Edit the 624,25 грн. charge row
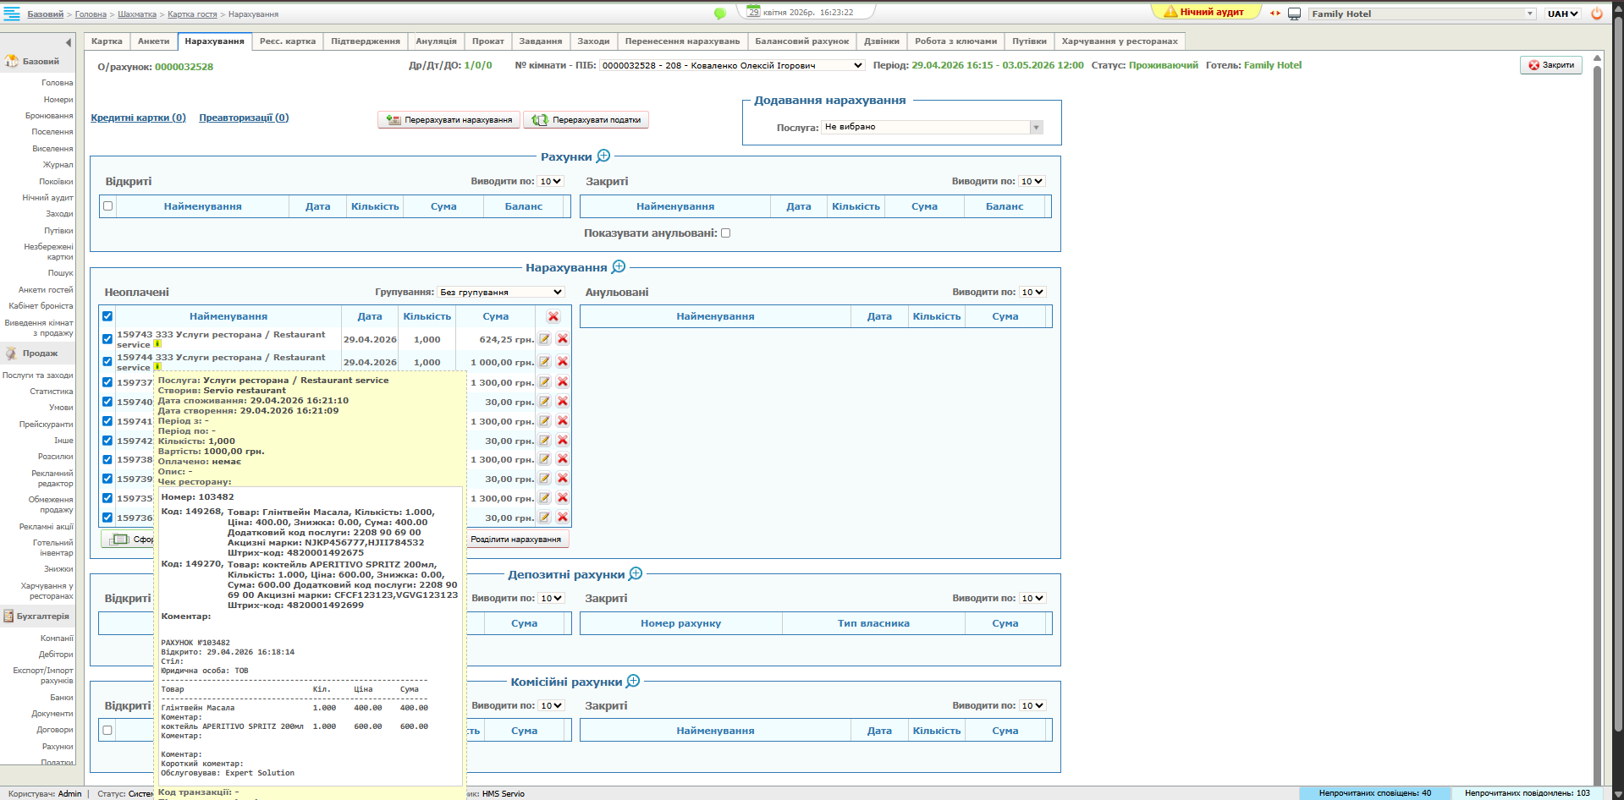Viewport: 1624px width, 800px height. click(545, 339)
